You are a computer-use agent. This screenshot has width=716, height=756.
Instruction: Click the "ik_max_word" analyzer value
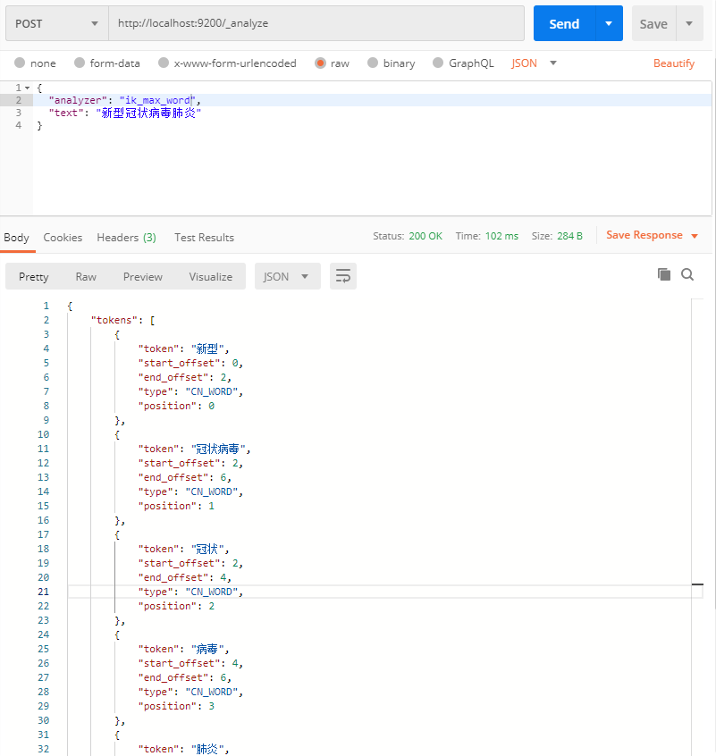pyautogui.click(x=157, y=100)
